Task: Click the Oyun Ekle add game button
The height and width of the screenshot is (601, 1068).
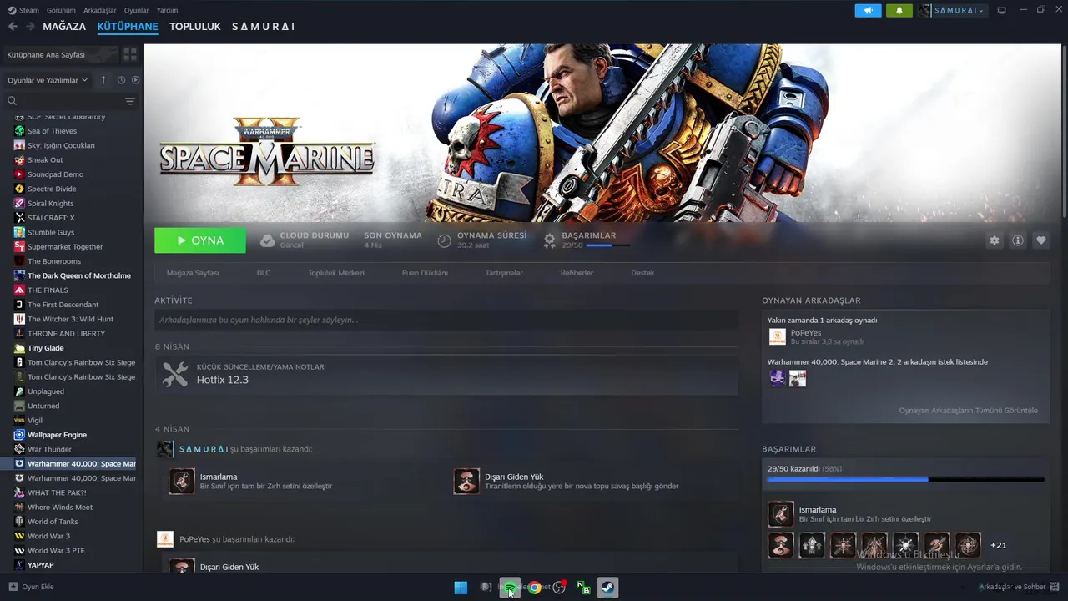Action: [x=31, y=587]
